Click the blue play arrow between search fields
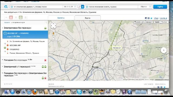Image resolution: width=173 pixels, height=97 pixels. (x=82, y=7)
